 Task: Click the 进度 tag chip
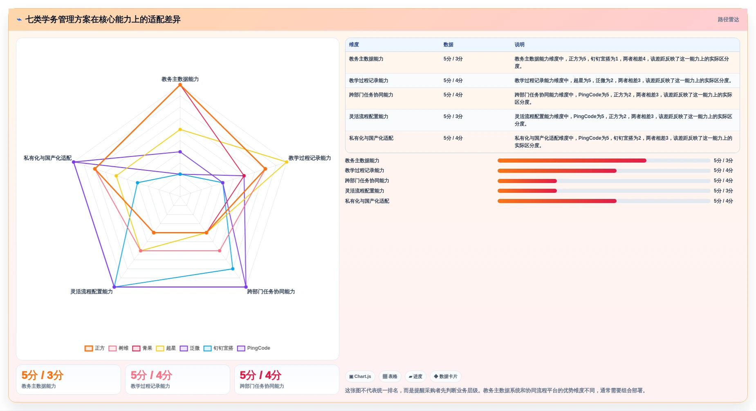(x=415, y=376)
